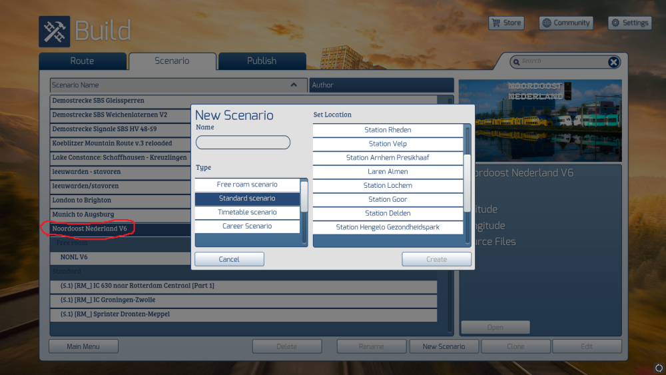The image size is (666, 375).
Task: Clear the search with the X icon
Action: [x=613, y=62]
